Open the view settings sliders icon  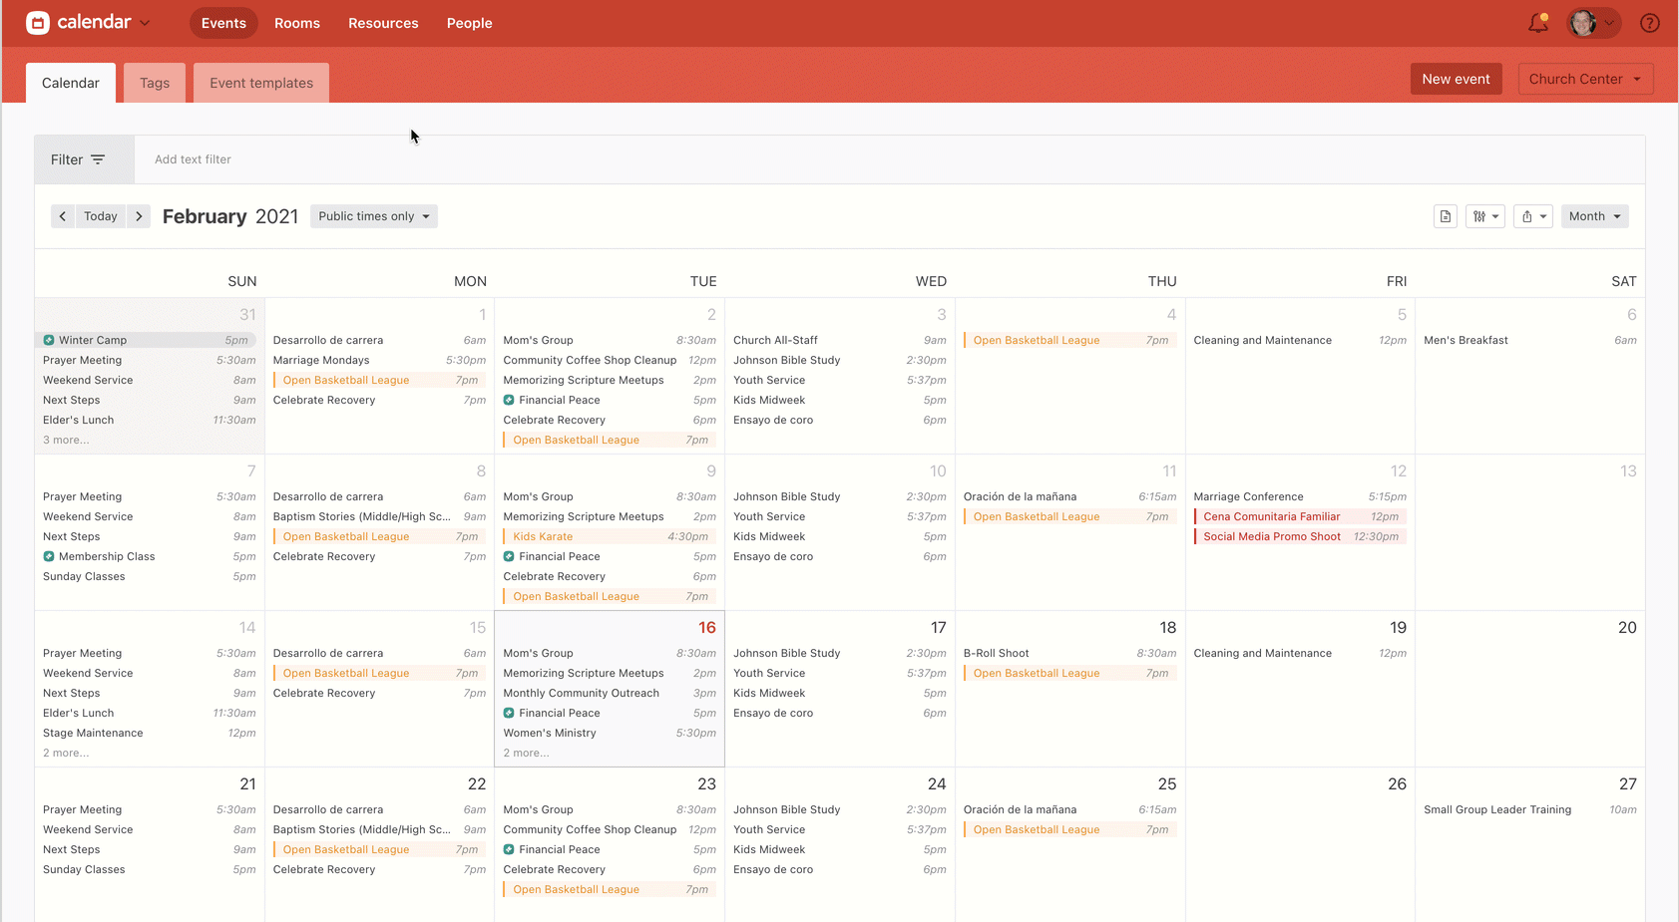coord(1484,216)
